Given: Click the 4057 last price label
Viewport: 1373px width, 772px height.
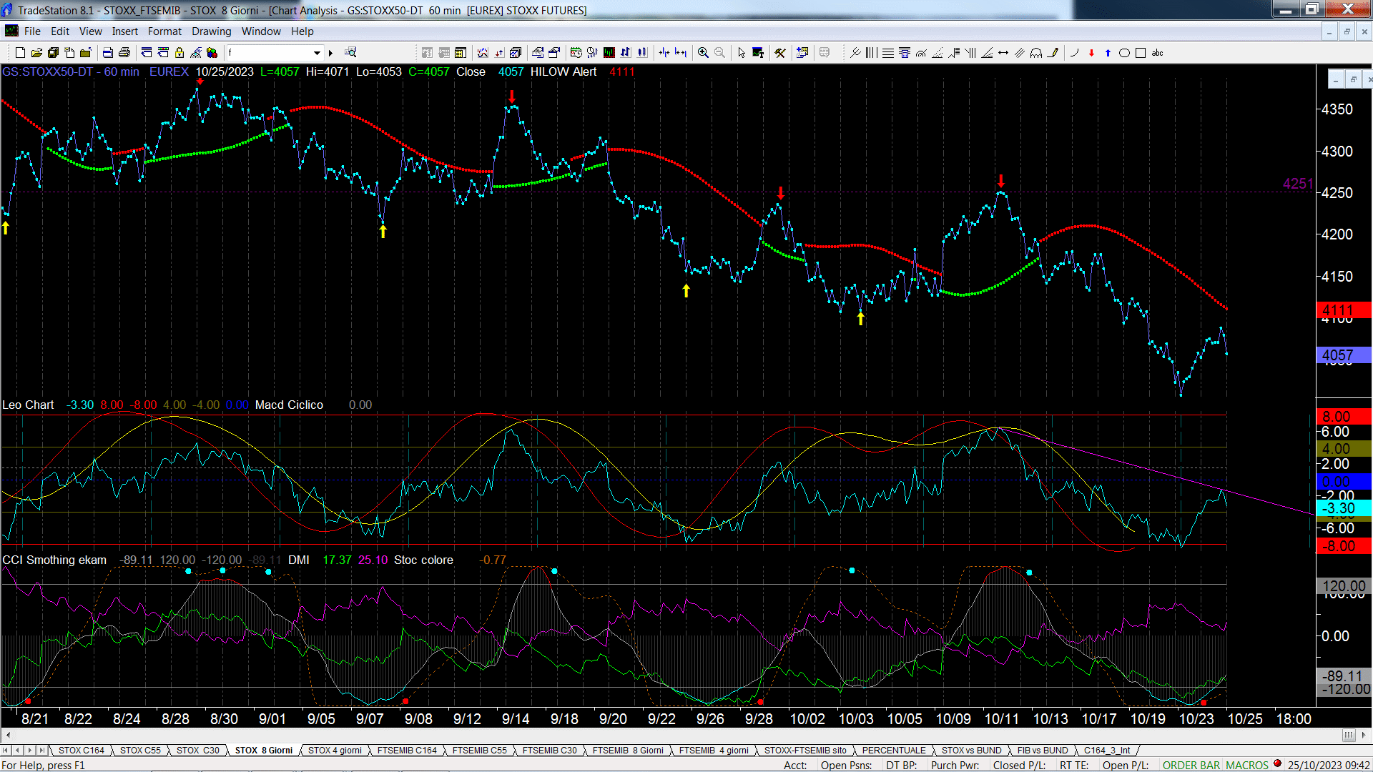Looking at the screenshot, I should tap(1344, 355).
